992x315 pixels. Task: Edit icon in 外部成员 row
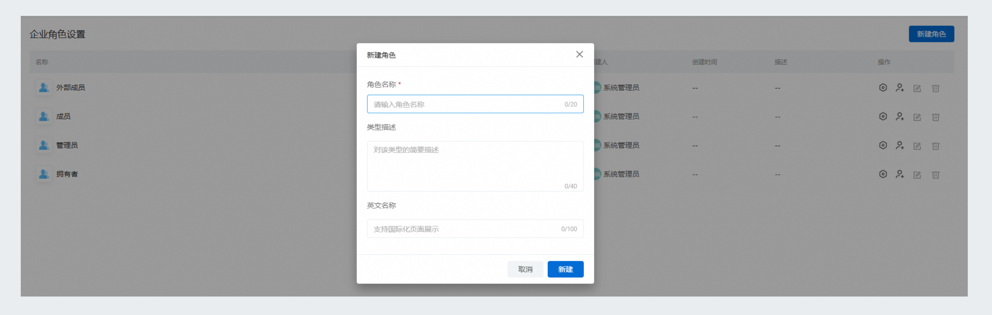click(x=917, y=88)
